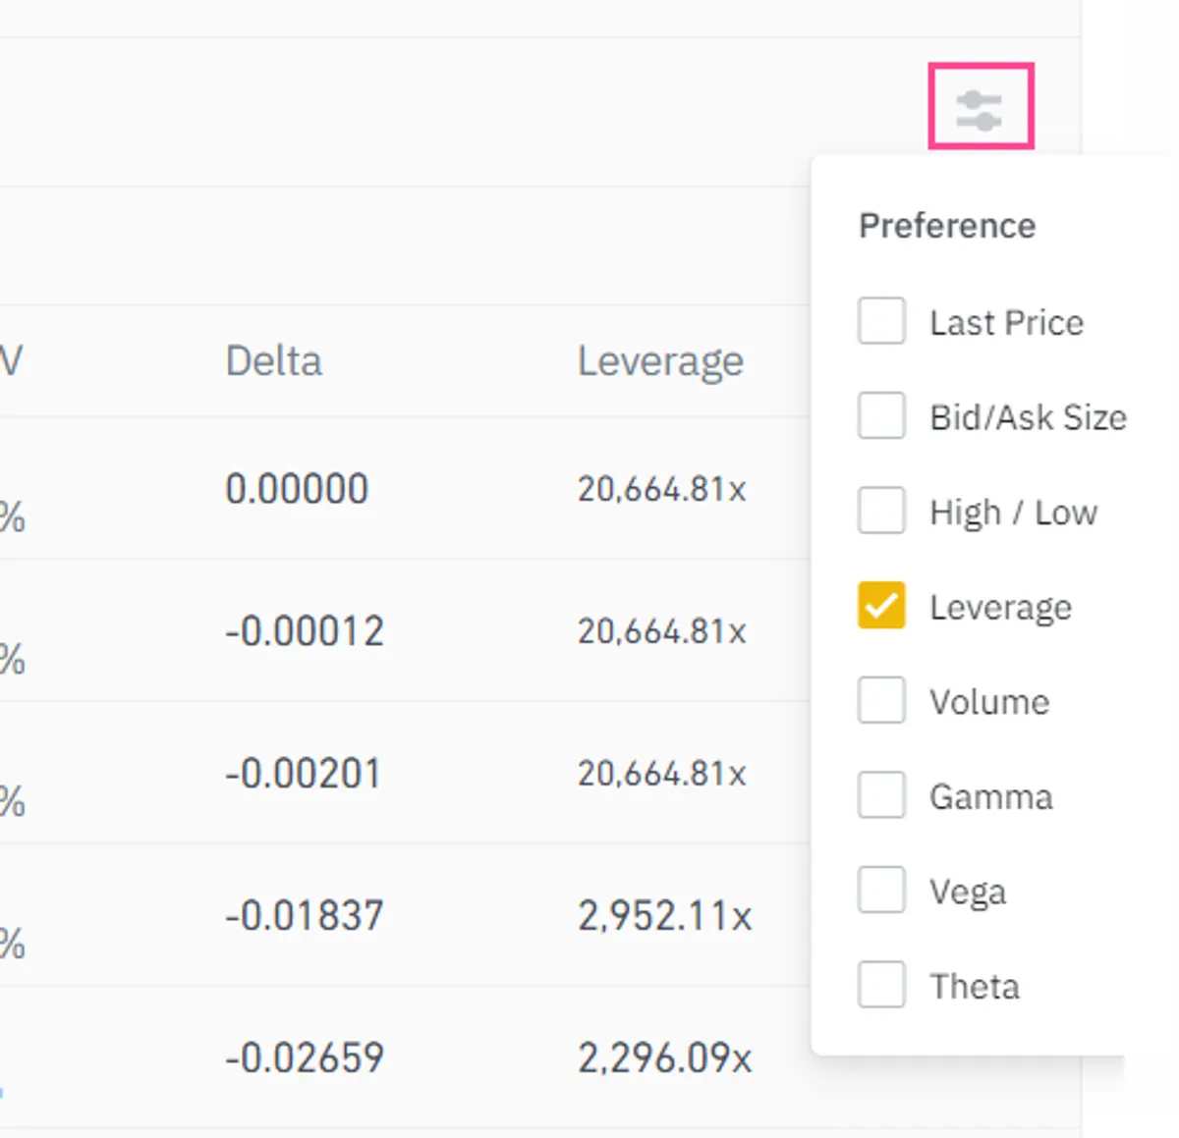Select 20,664.81x in the -0.00201 Delta row
Image resolution: width=1179 pixels, height=1138 pixels.
[661, 774]
